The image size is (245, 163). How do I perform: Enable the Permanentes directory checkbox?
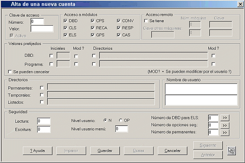pyautogui.click(x=41, y=87)
